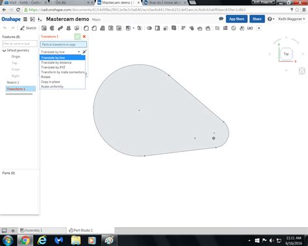This screenshot has height=246, width=308.
Task: Select the Mirror tool in toolbar
Action: coord(140,28)
